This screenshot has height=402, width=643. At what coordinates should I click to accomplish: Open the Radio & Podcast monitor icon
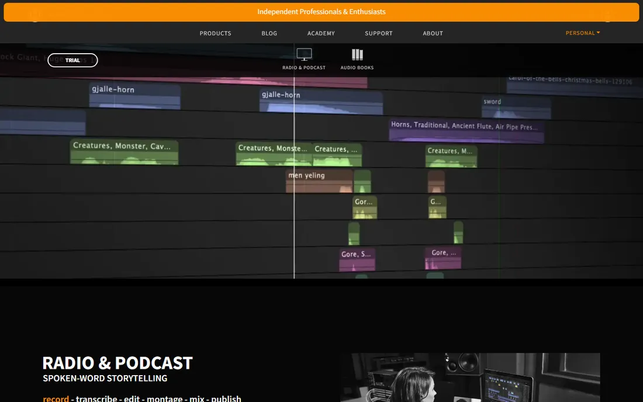click(304, 54)
